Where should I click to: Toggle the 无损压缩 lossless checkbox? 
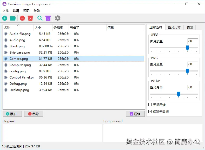(150, 105)
